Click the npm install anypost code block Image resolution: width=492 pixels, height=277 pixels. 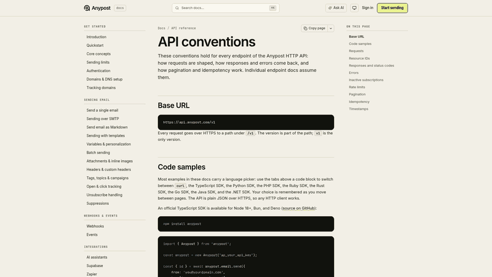coord(245,224)
